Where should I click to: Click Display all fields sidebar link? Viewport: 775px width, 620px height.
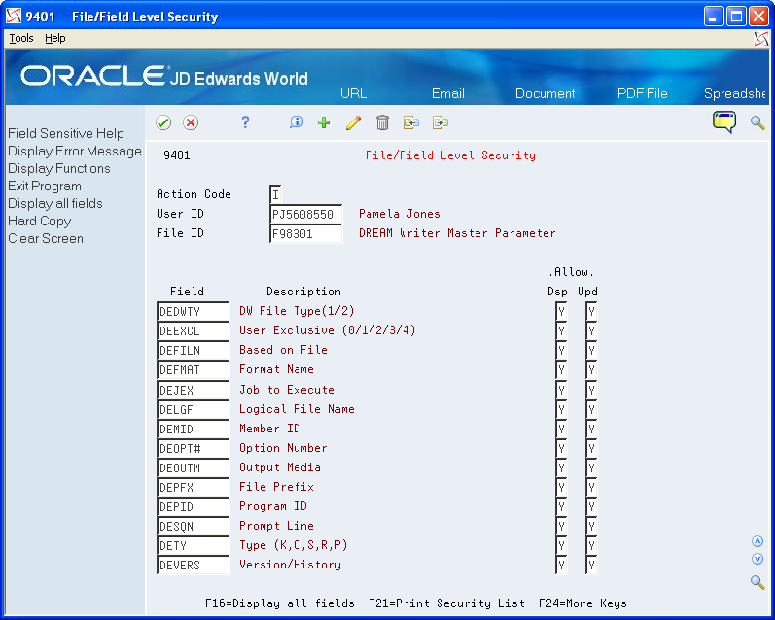[x=54, y=203]
